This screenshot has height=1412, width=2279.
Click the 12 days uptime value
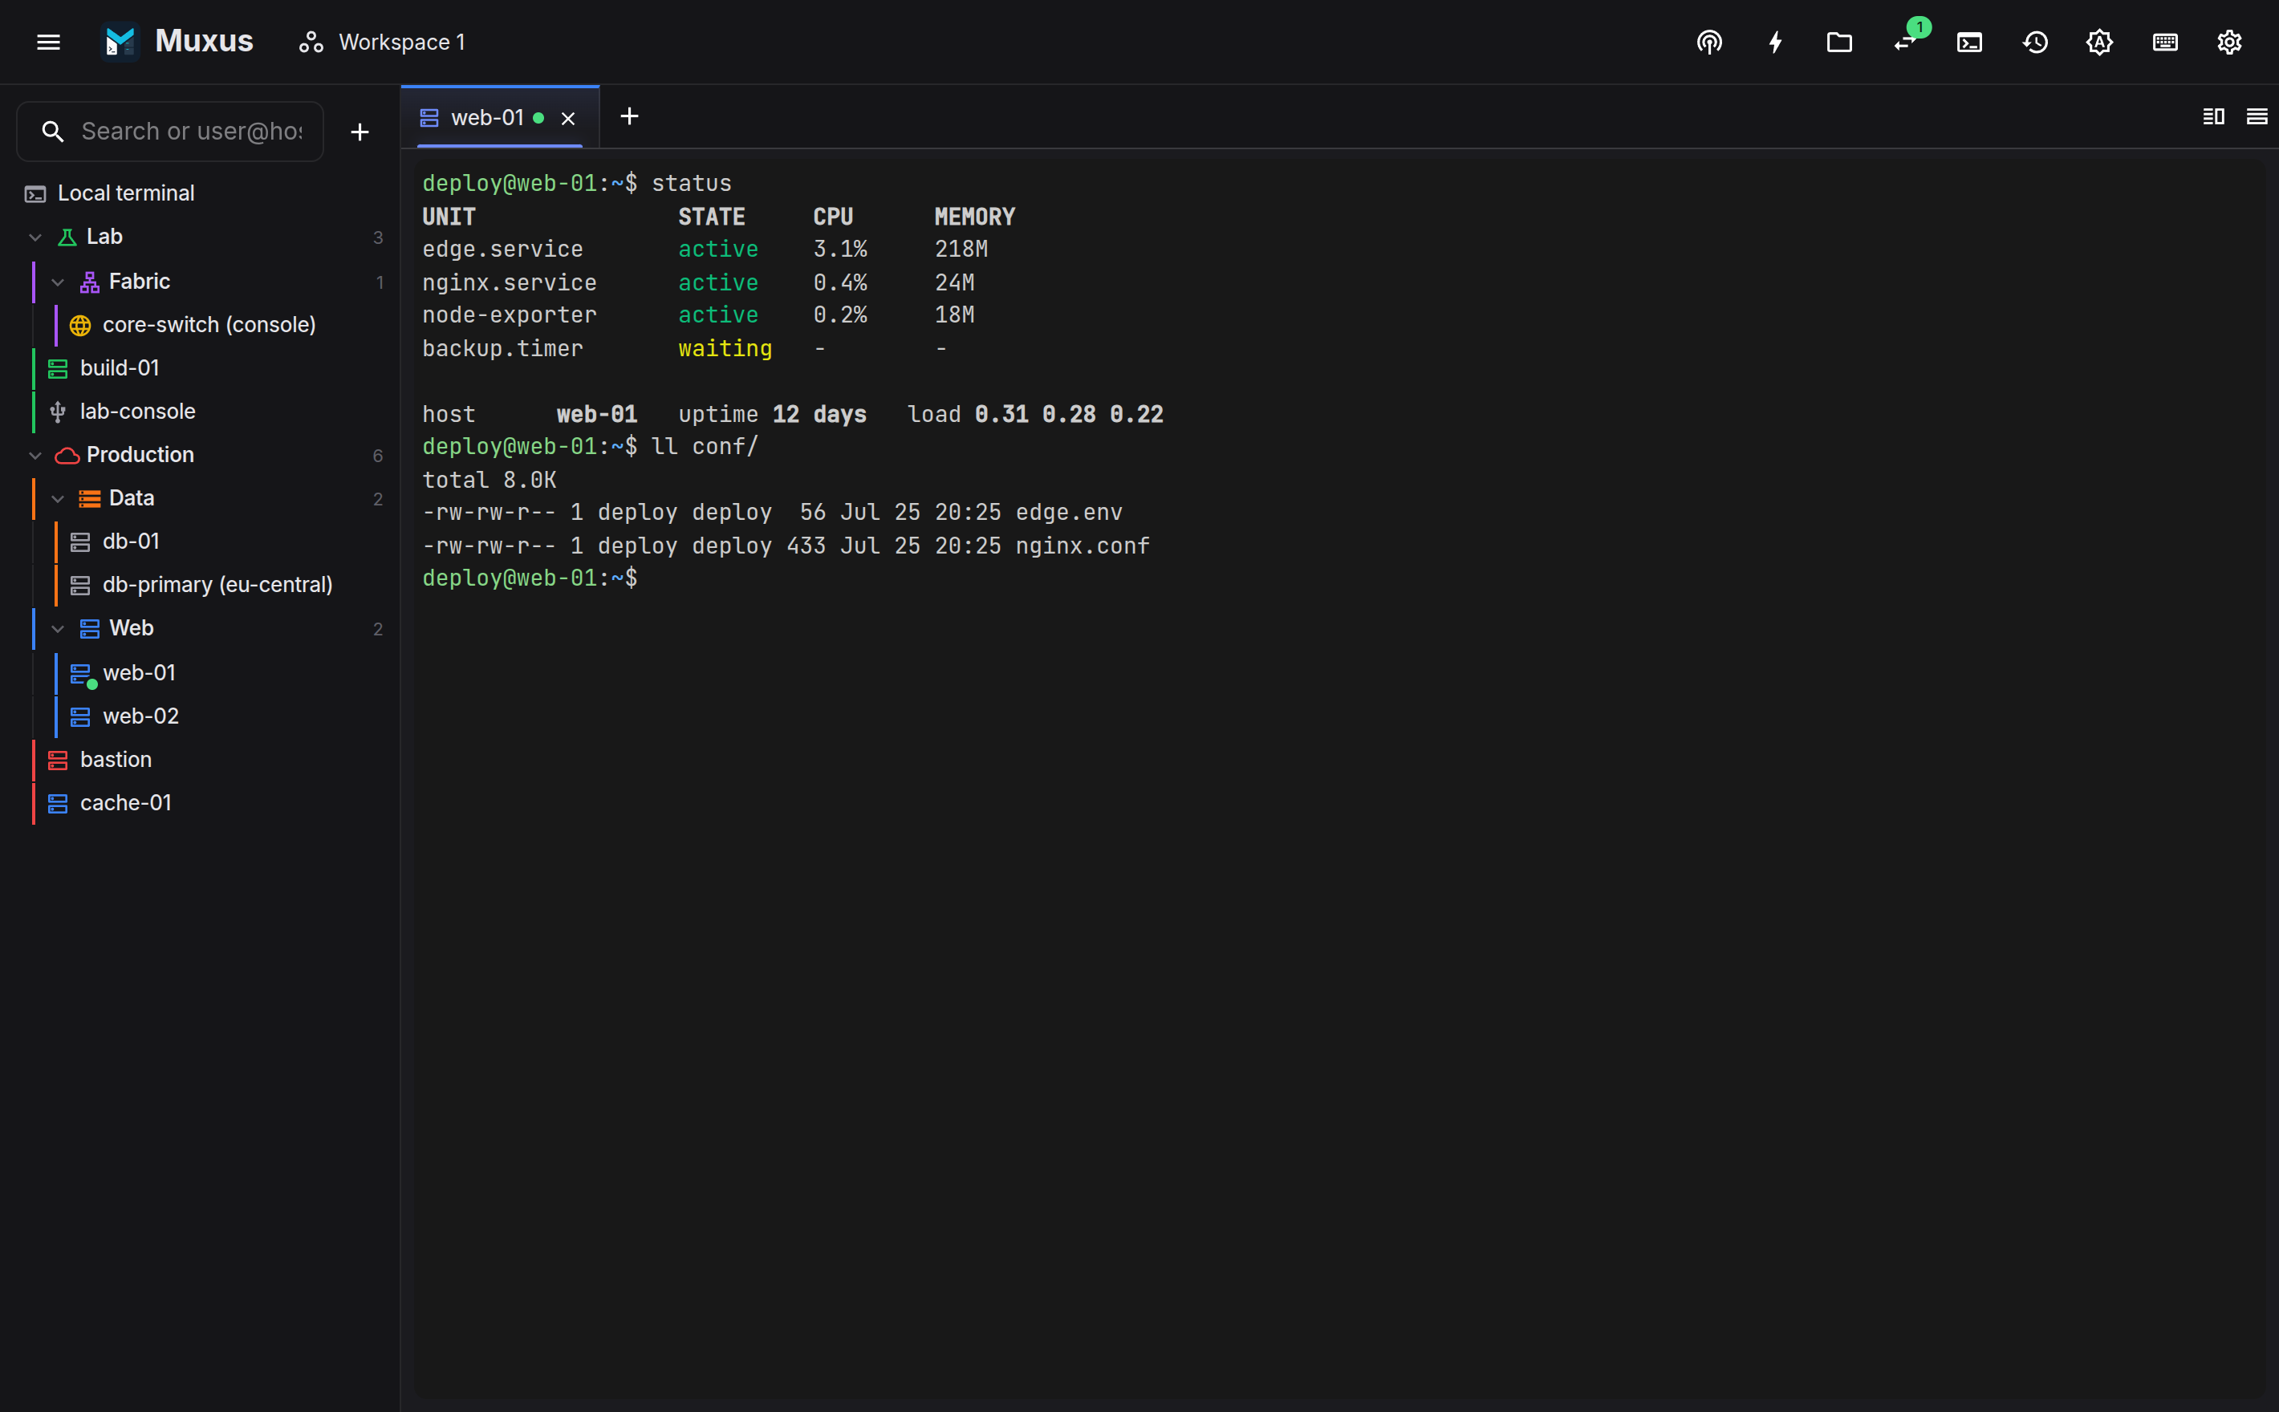click(x=819, y=414)
